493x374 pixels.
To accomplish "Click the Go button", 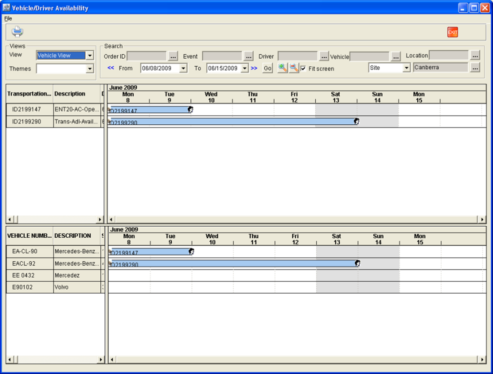I will 267,68.
